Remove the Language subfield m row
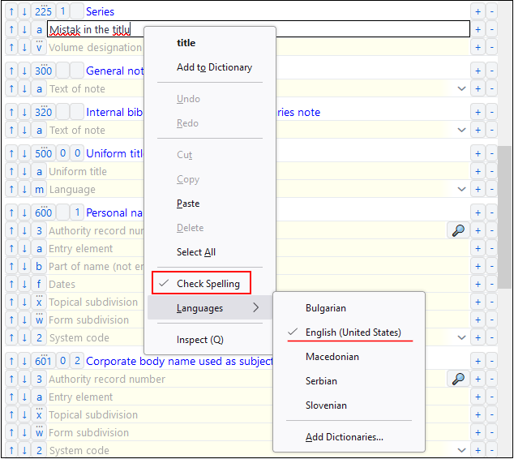The width and height of the screenshot is (514, 459). [x=491, y=189]
